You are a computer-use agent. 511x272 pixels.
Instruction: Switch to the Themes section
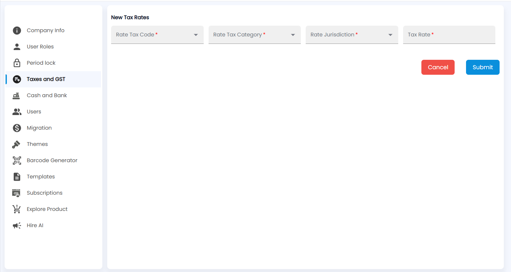click(x=53, y=144)
